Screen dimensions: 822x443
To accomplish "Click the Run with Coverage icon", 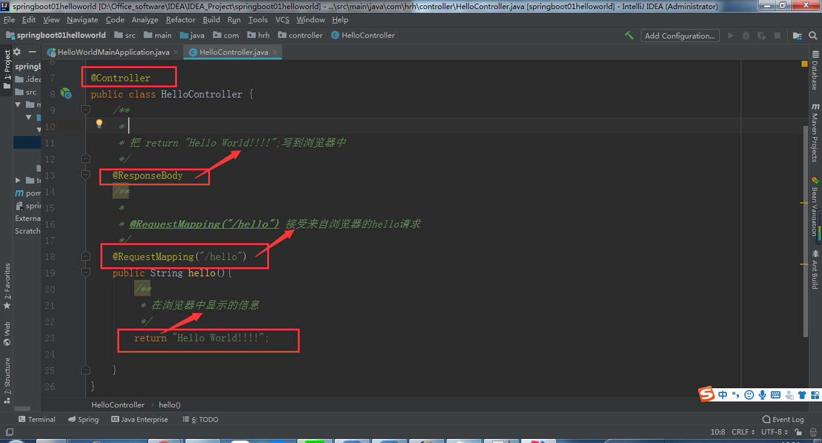I will point(762,36).
